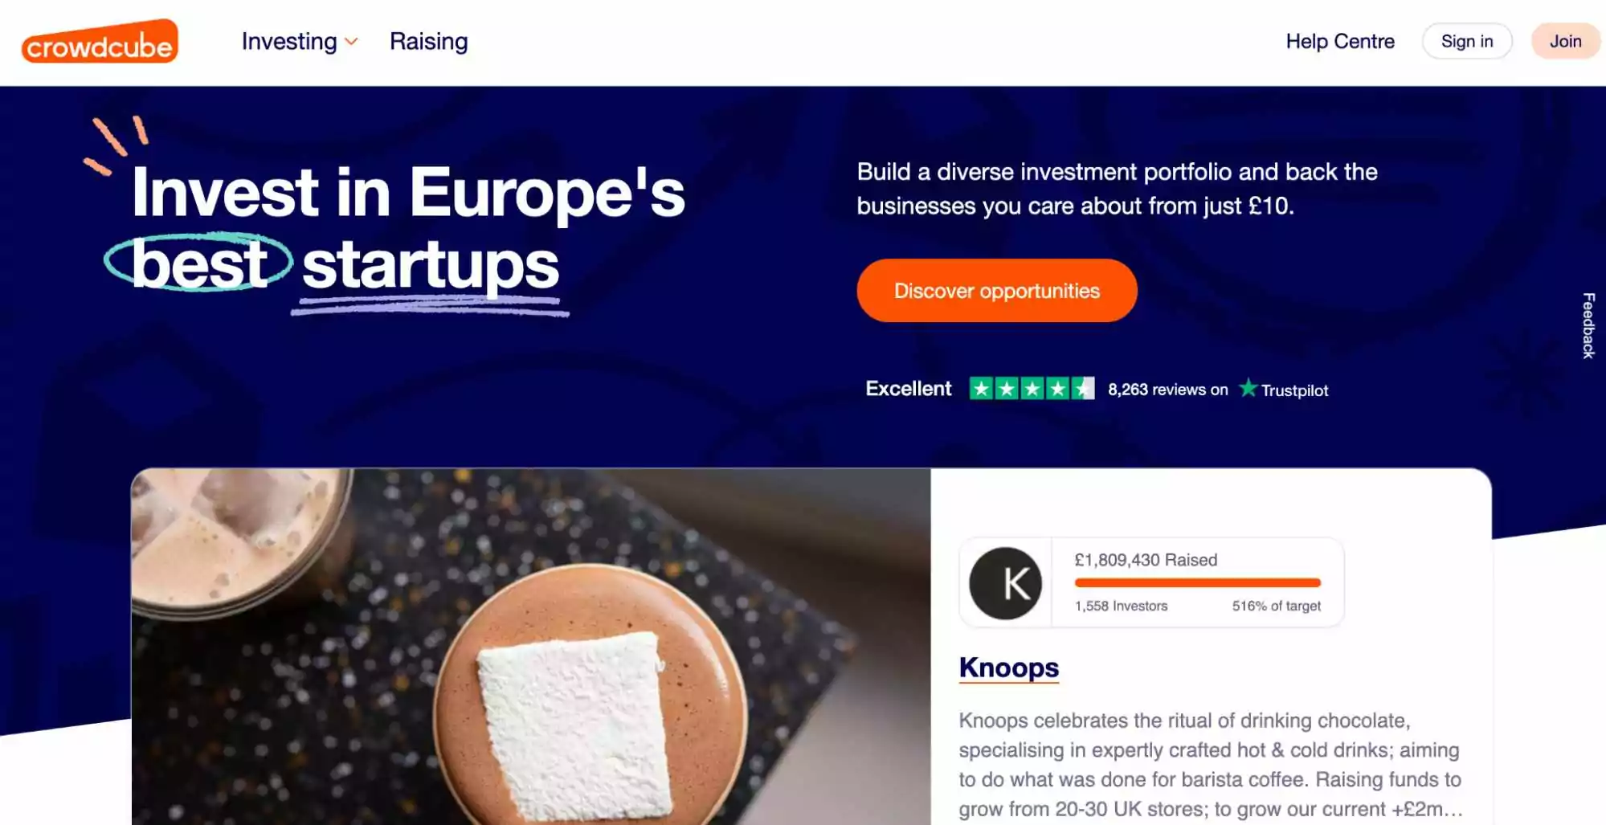The height and width of the screenshot is (825, 1606).
Task: Click the Join button
Action: (1563, 41)
